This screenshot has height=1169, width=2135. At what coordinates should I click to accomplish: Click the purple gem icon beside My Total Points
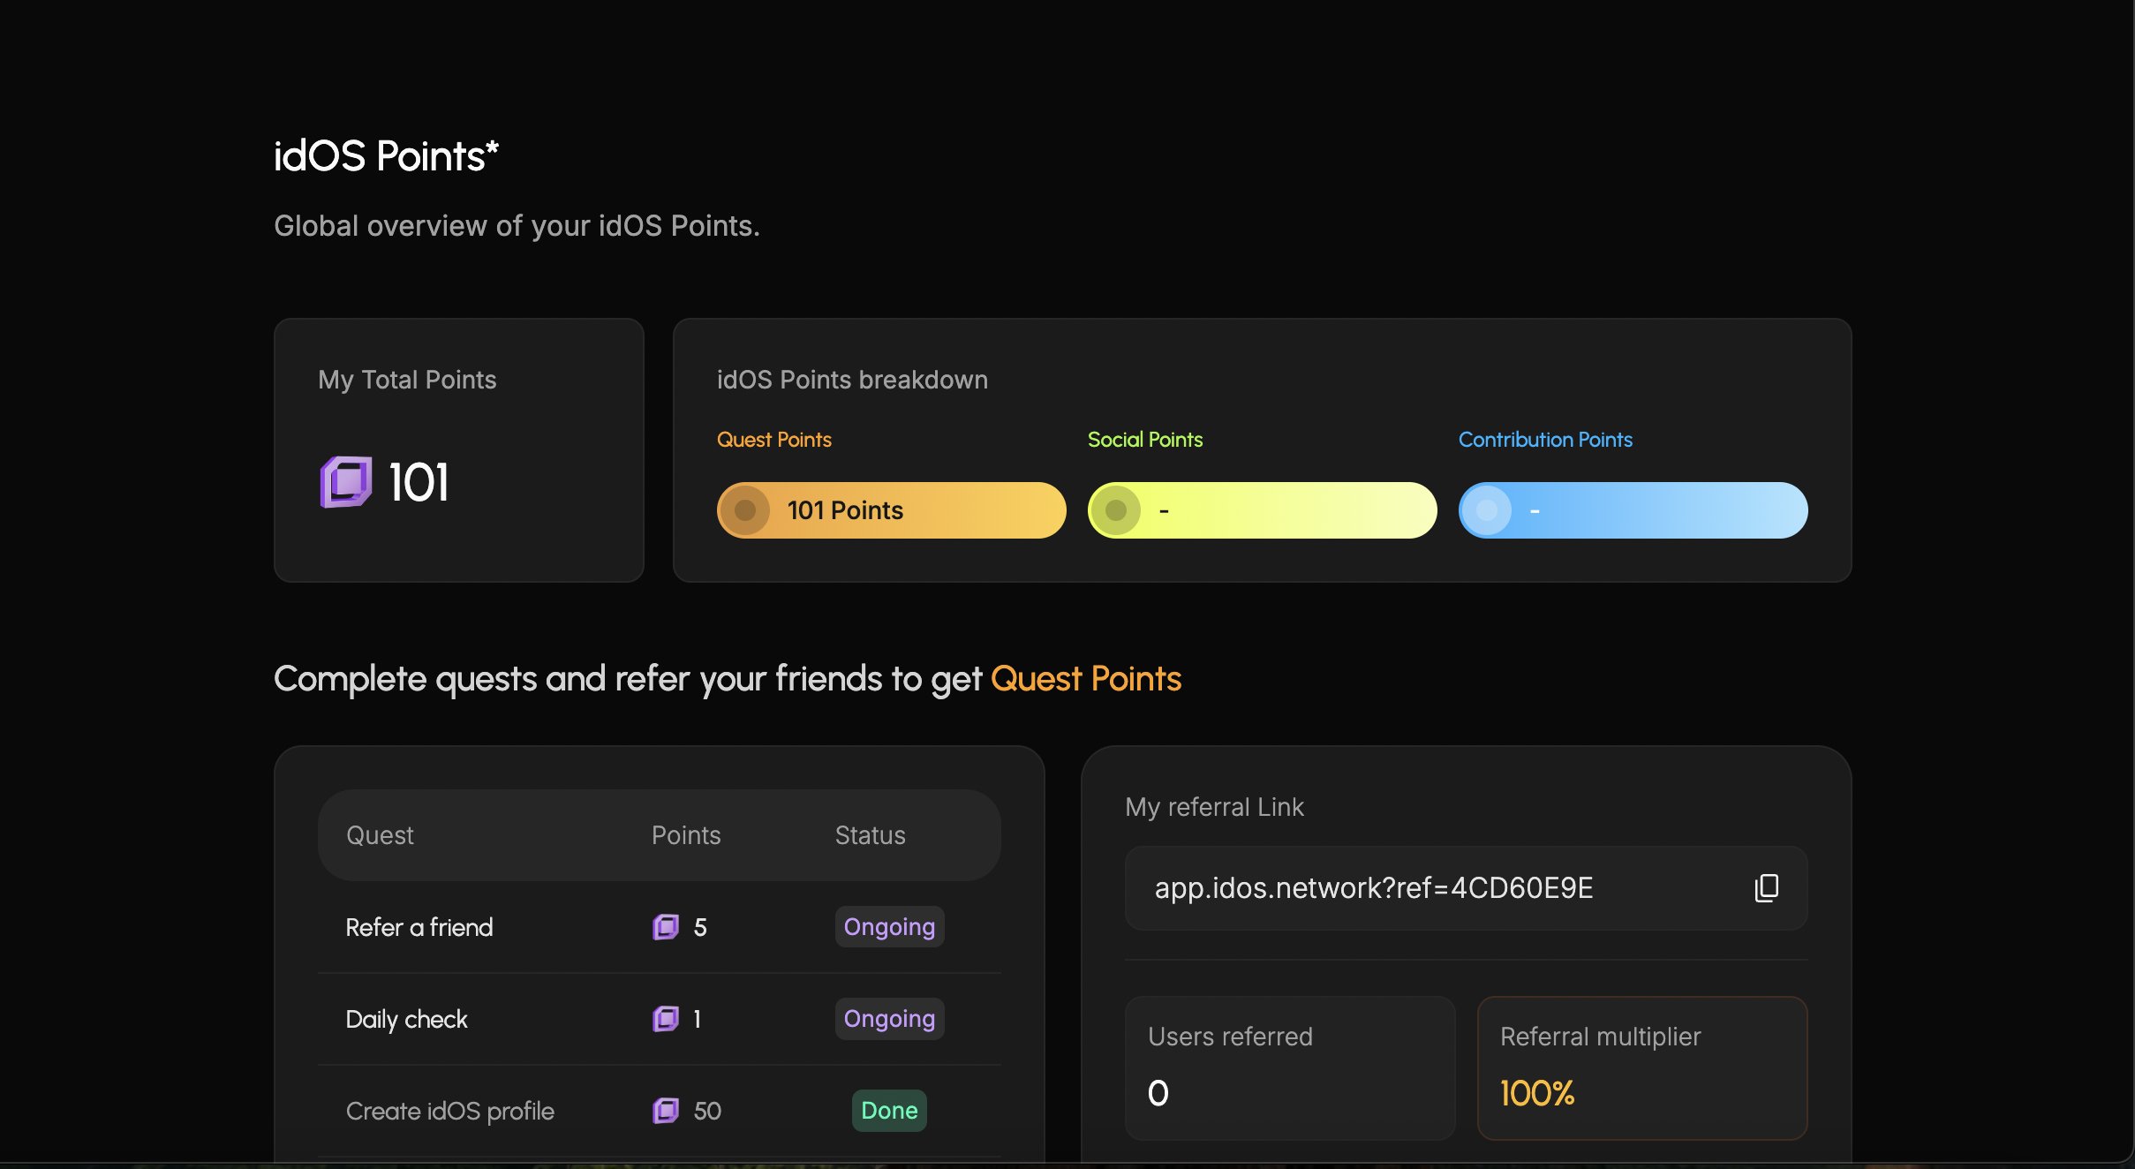pyautogui.click(x=344, y=482)
